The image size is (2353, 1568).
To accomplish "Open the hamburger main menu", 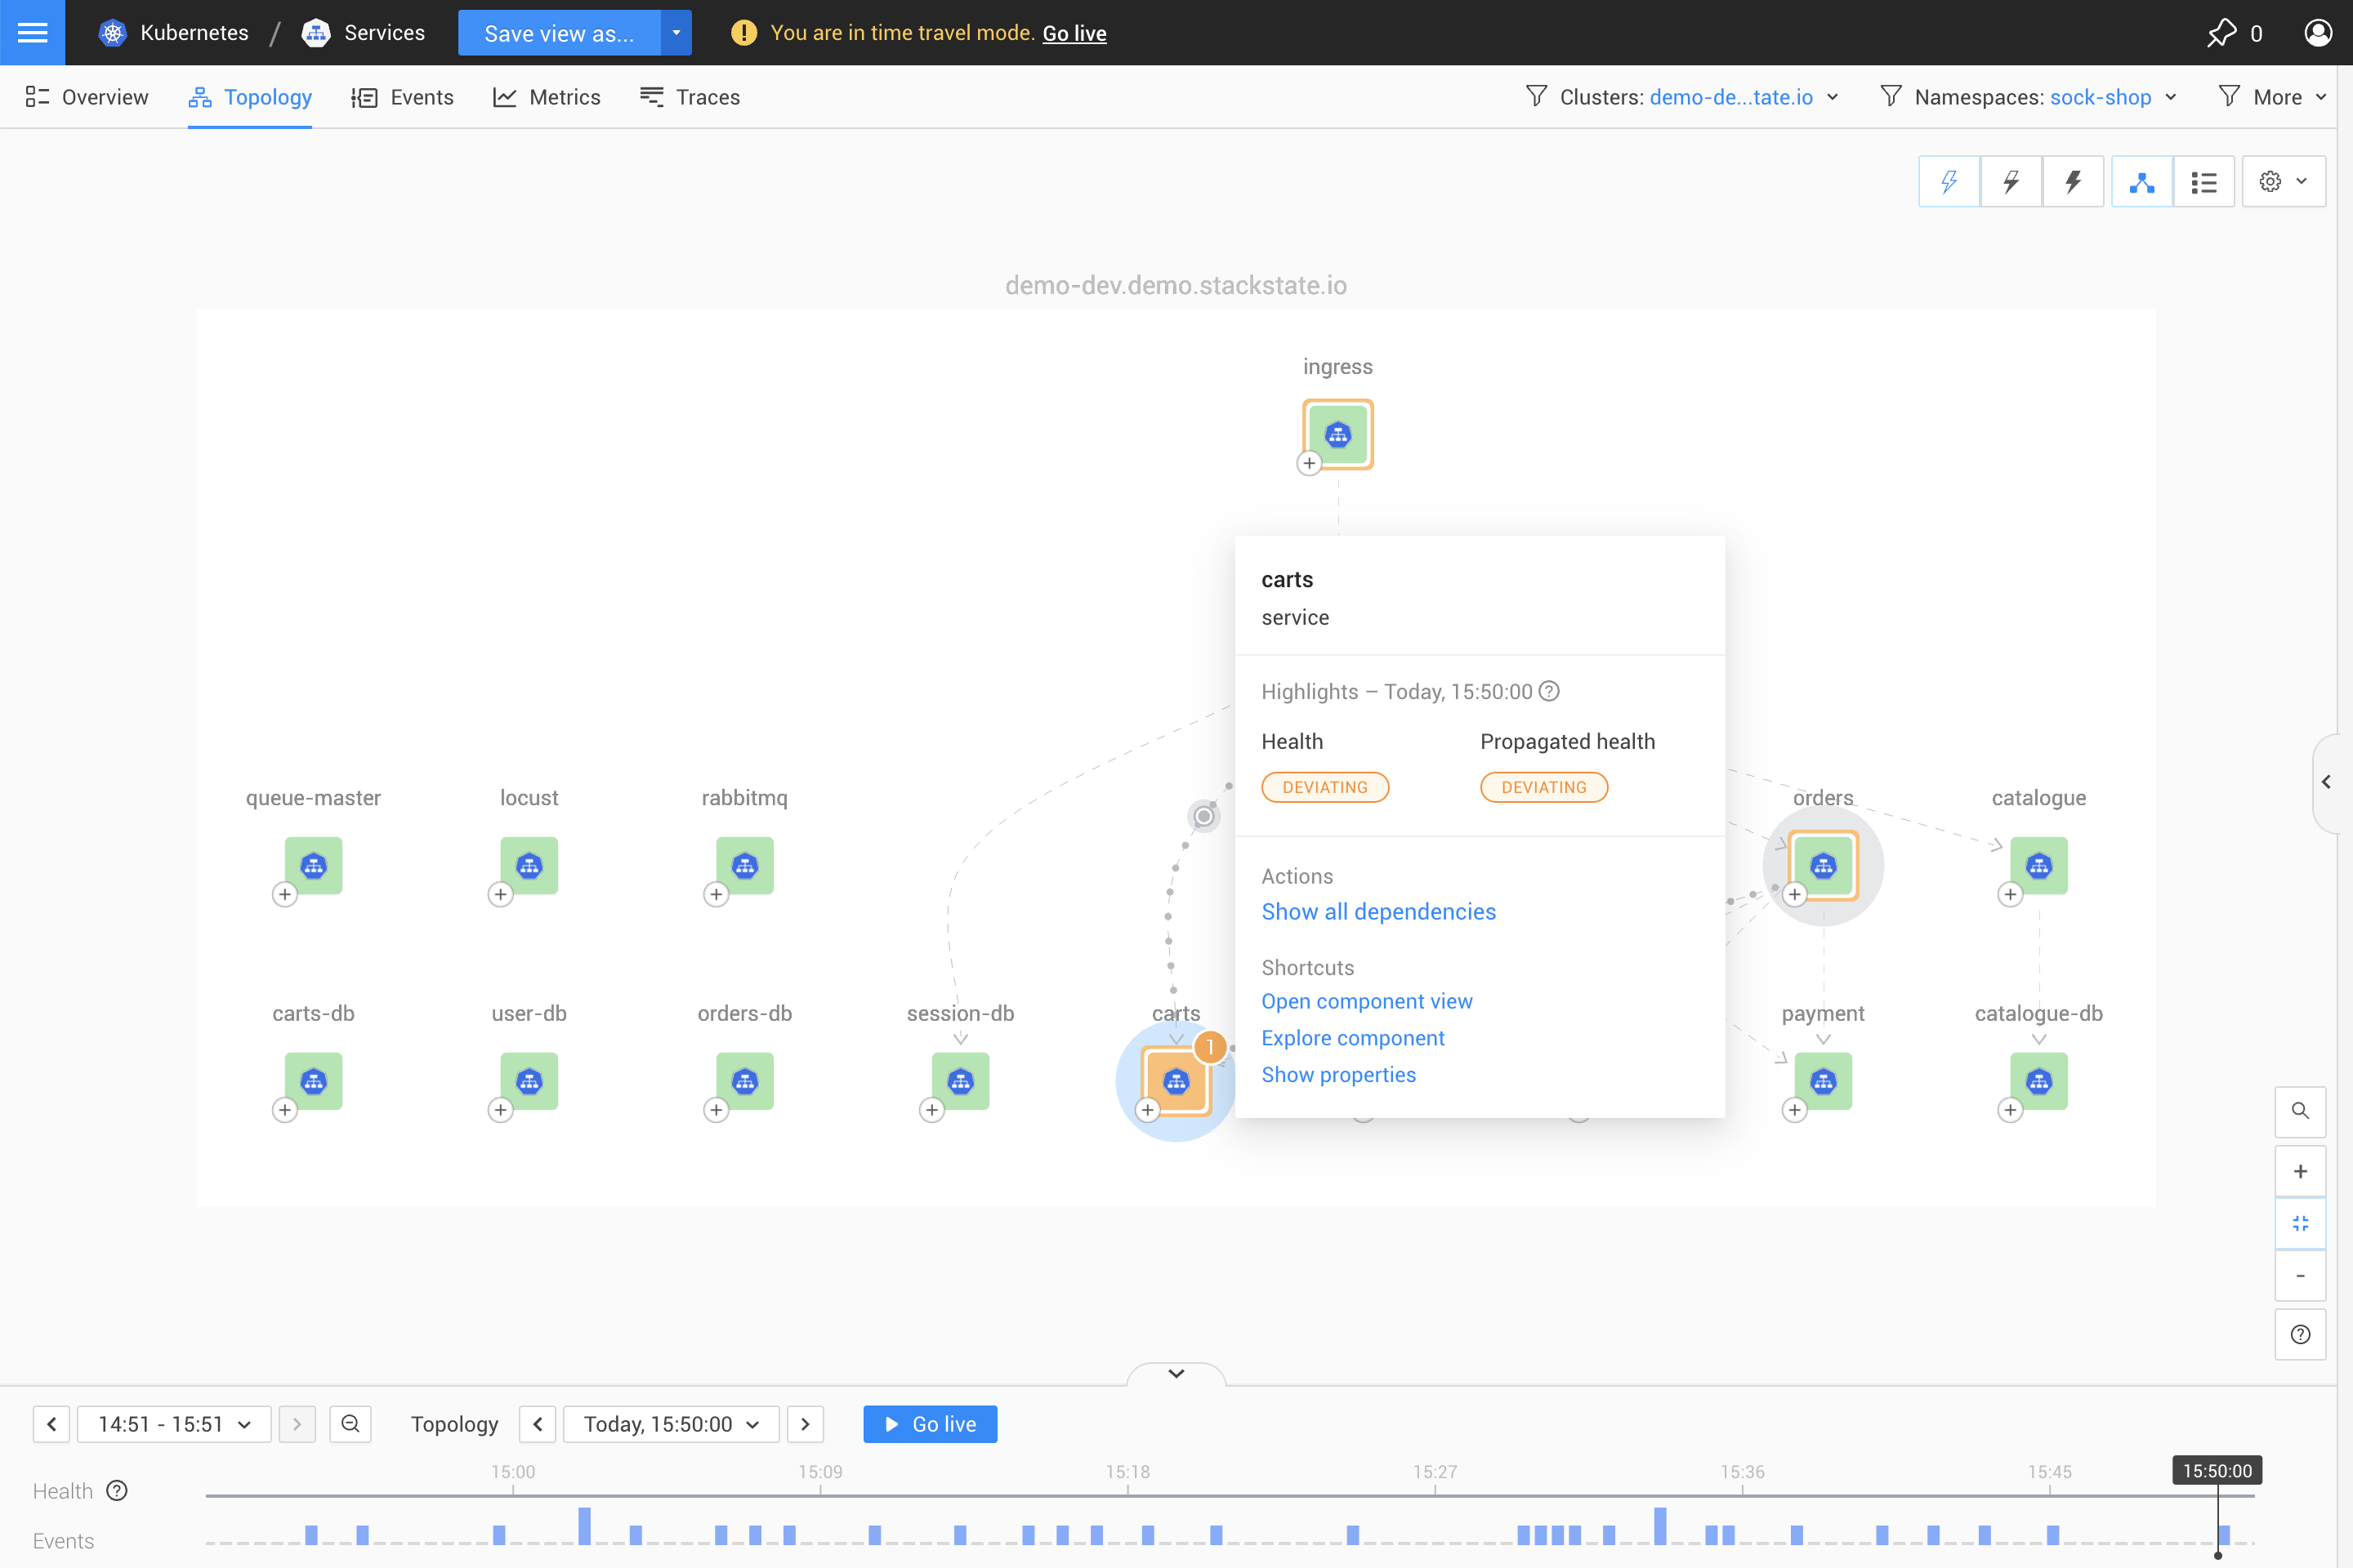I will (32, 32).
